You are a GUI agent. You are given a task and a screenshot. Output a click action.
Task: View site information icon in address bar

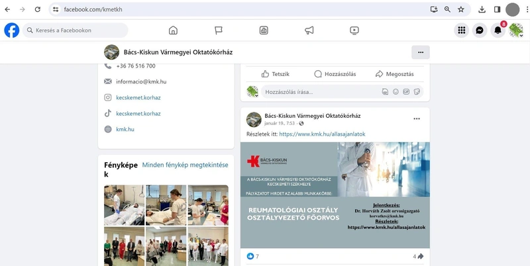point(56,9)
